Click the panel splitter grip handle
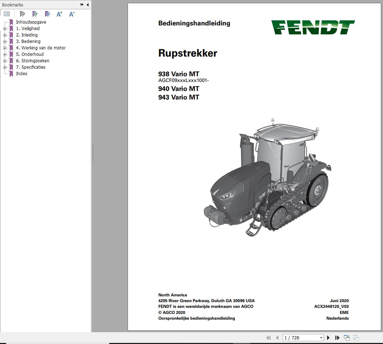 click(x=93, y=153)
